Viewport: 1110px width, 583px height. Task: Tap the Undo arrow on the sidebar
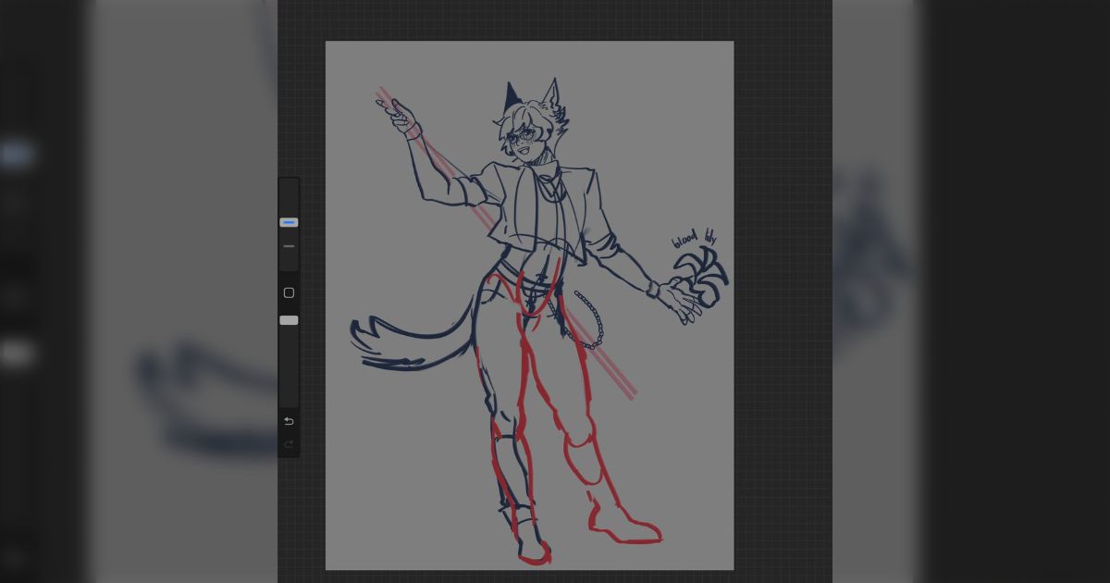pyautogui.click(x=289, y=421)
